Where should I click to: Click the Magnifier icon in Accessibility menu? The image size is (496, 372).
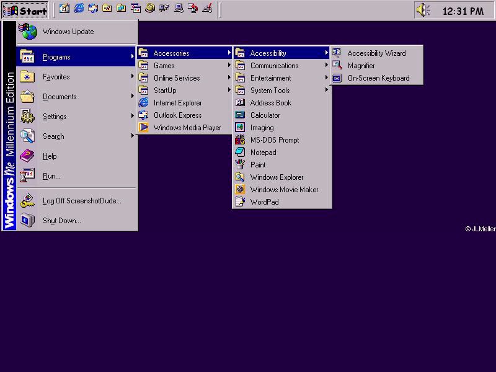[x=337, y=66]
